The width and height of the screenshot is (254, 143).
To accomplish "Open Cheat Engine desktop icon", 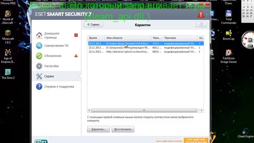I will coord(245,133).
